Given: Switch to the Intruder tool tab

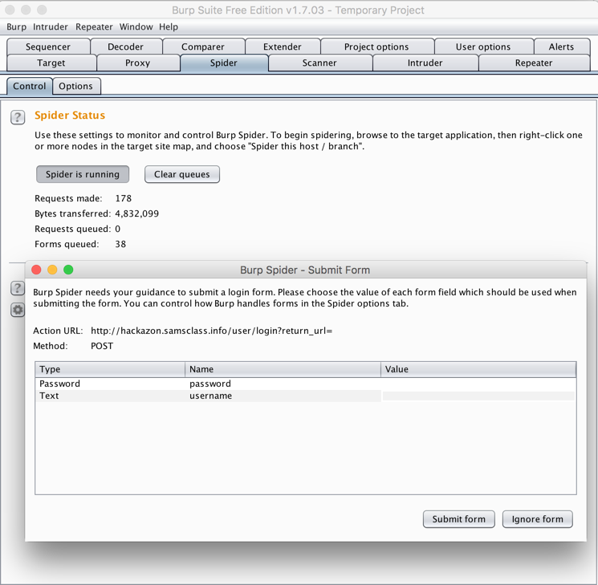Looking at the screenshot, I should click(x=425, y=63).
